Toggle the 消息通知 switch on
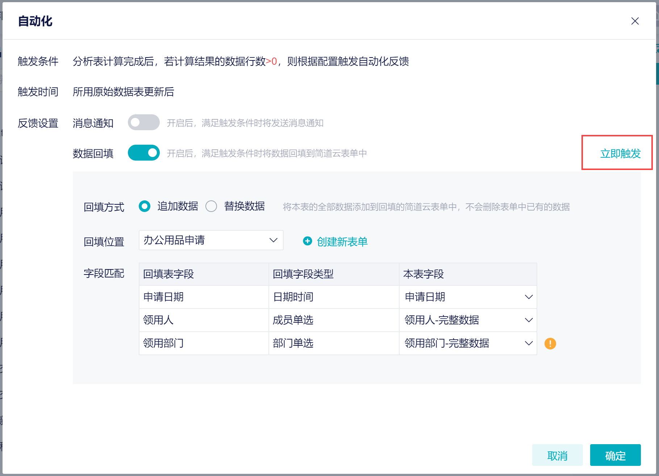Screen dimensions: 659x476 144,123
